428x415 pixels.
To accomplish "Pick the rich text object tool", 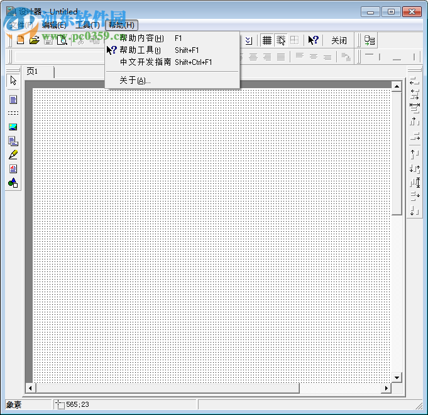I will pos(13,169).
